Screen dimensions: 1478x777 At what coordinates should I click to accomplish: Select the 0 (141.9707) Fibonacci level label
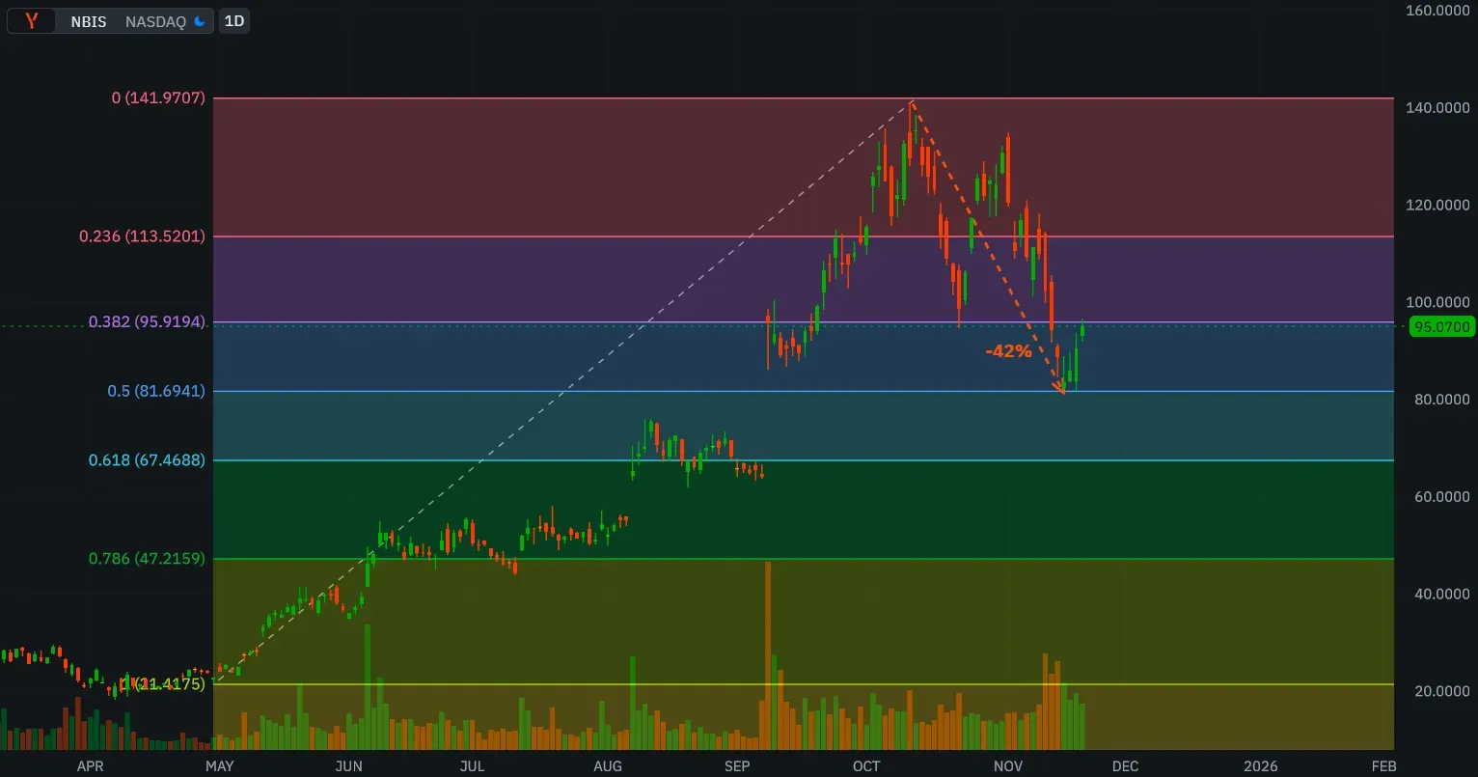[x=158, y=97]
